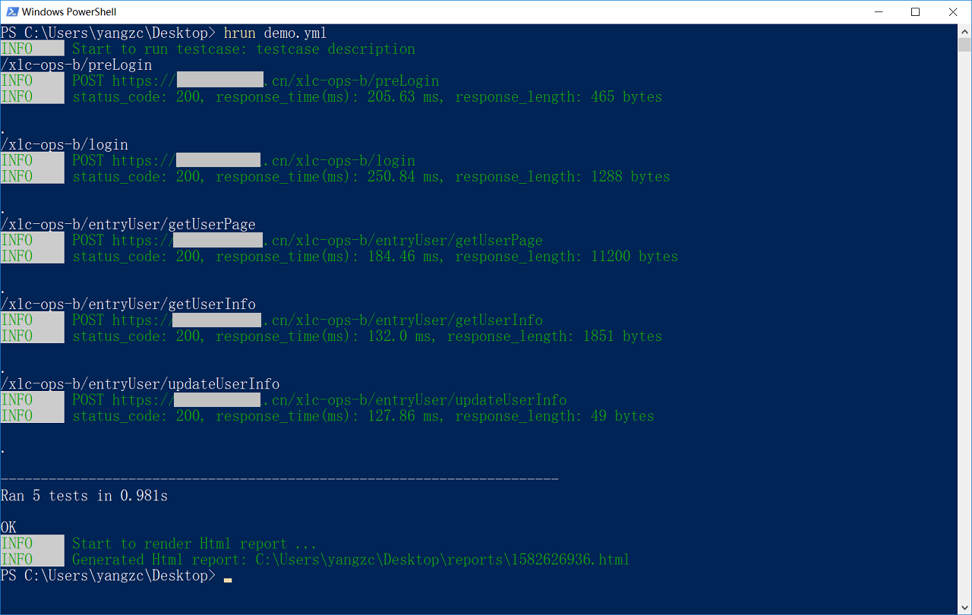The image size is (972, 615).
Task: Click the 'OK' result text
Action: coord(8,527)
